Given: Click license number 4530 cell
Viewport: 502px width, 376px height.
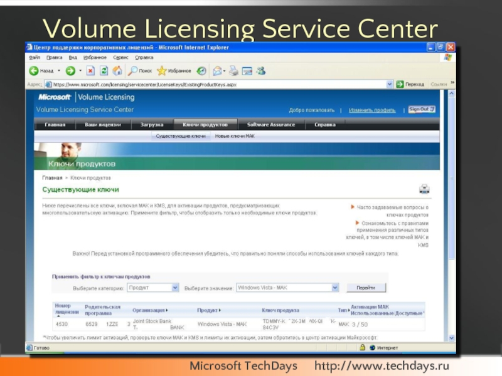Looking at the screenshot, I should (x=61, y=324).
